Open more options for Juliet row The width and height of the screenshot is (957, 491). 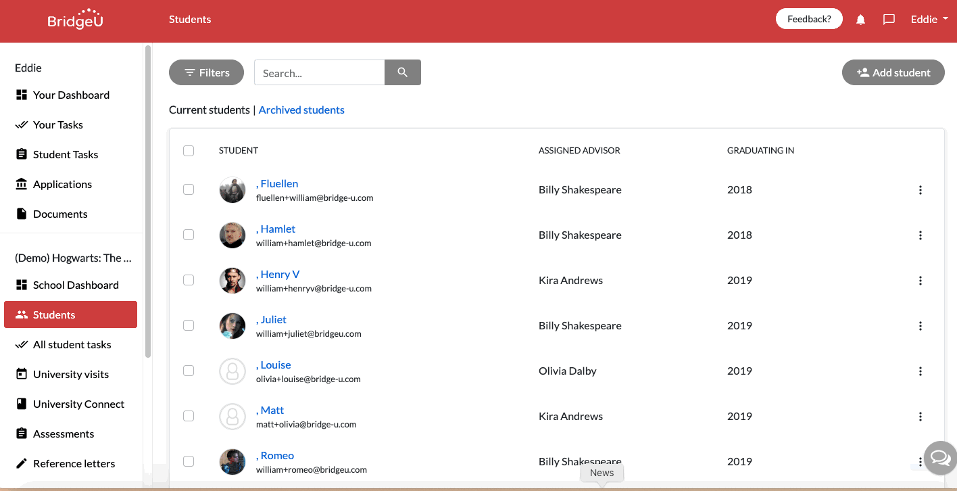(920, 326)
